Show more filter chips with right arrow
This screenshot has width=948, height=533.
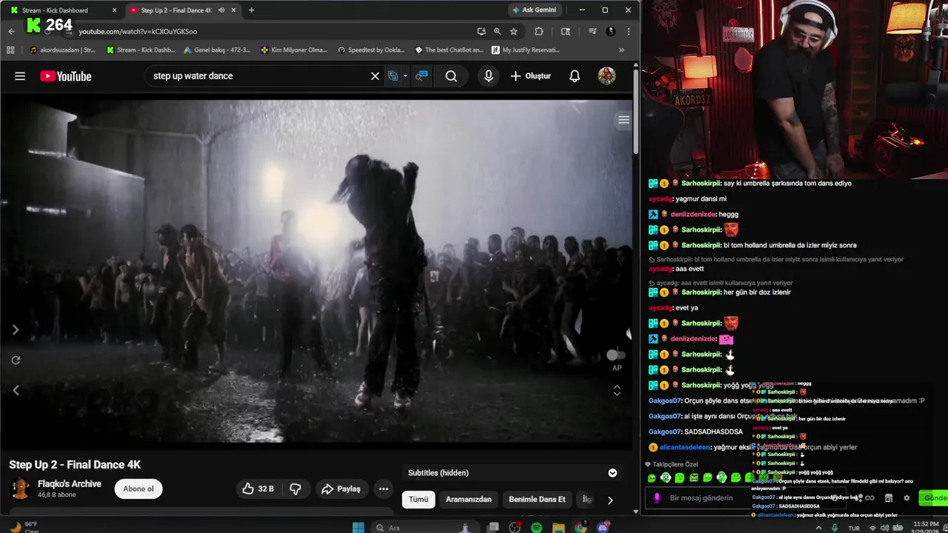(610, 500)
